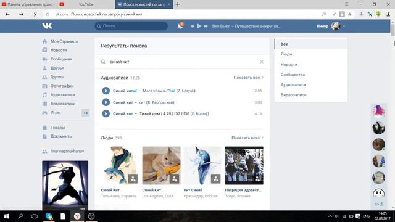
Task: Open browser downloads arrow icon
Action: pos(388,14)
